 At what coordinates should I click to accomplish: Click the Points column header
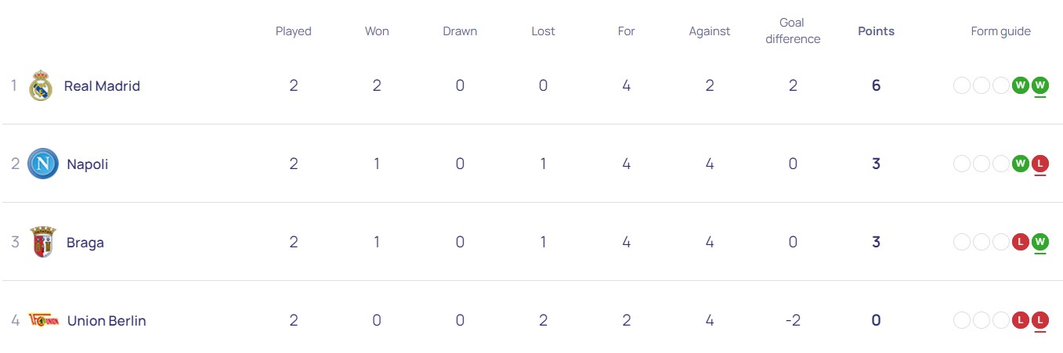tap(876, 31)
